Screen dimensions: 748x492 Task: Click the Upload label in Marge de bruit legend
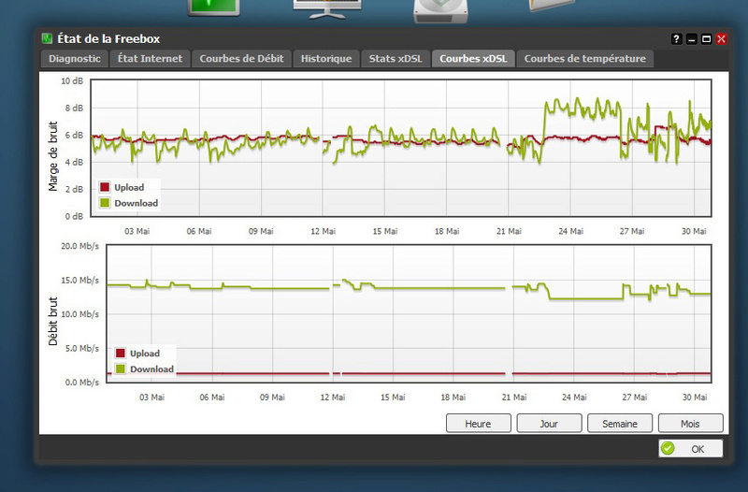(129, 188)
